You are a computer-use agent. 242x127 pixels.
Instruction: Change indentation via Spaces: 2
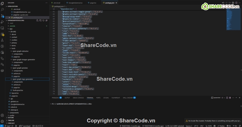(x=189, y=126)
